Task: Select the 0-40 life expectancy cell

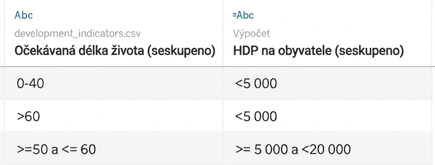Action: coord(30,84)
